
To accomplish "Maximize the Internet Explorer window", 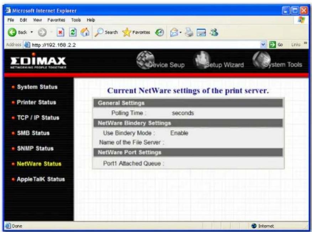I will (295, 10).
